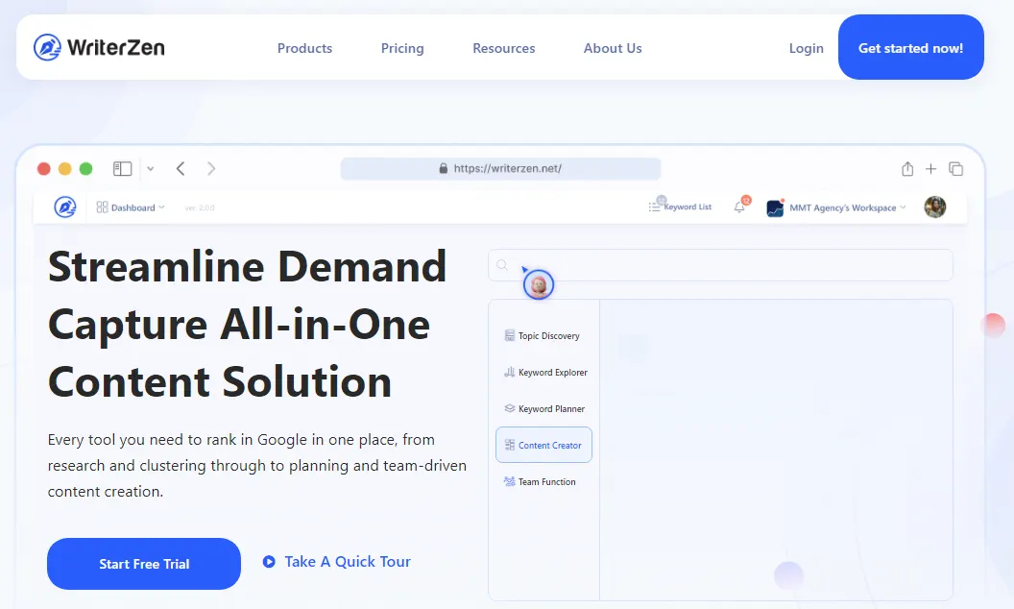Click the search field in the dashboard
This screenshot has width=1014, height=609.
720,265
